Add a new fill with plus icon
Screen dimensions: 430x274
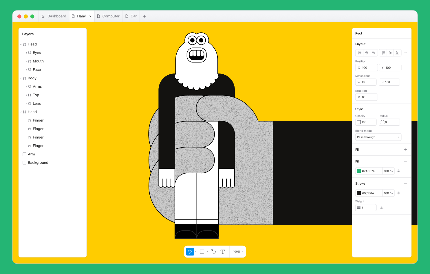click(405, 150)
